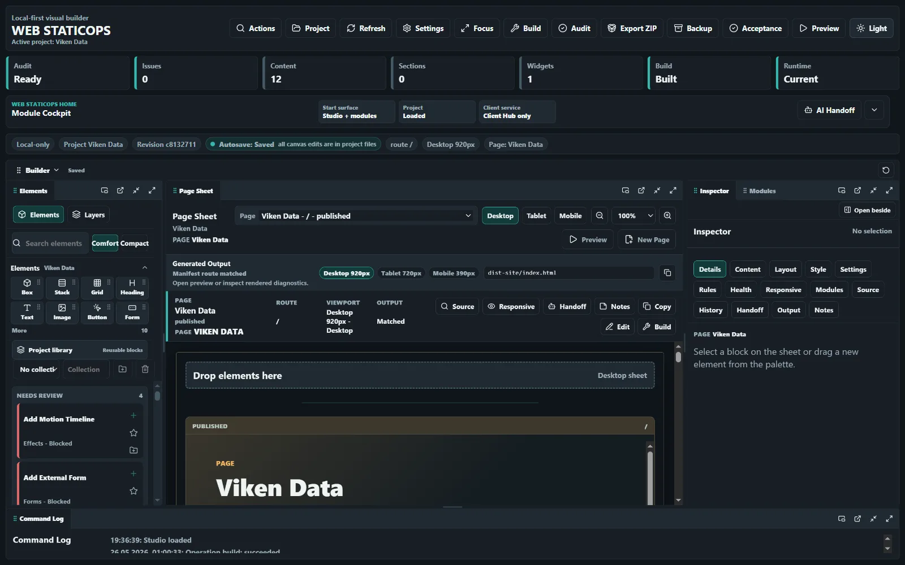Collapse the Elements Viken Data section

[145, 268]
